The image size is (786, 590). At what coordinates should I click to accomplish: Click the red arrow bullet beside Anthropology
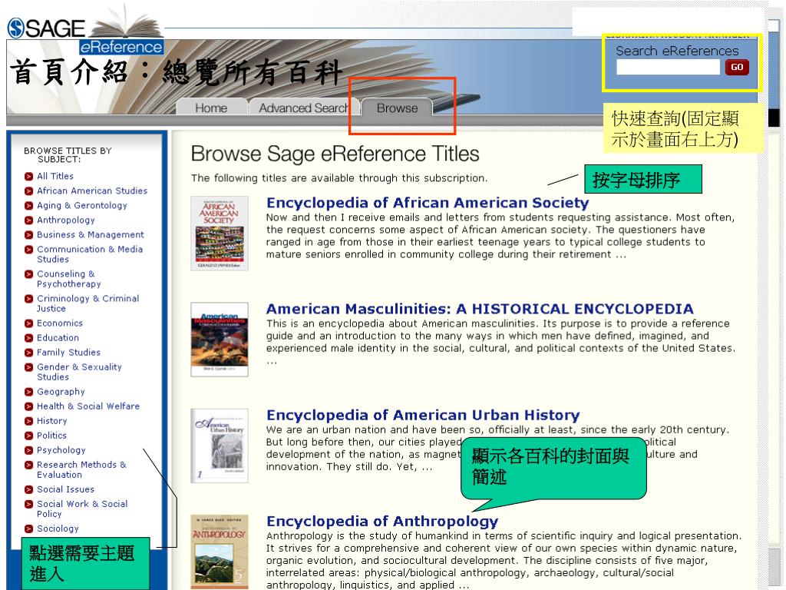(x=28, y=220)
